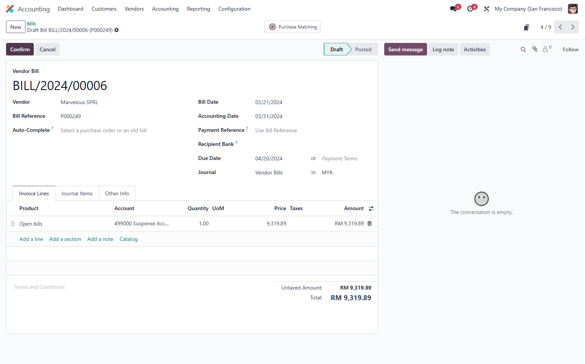The height and width of the screenshot is (364, 585).
Task: Confirm the draft bill
Action: tap(20, 49)
